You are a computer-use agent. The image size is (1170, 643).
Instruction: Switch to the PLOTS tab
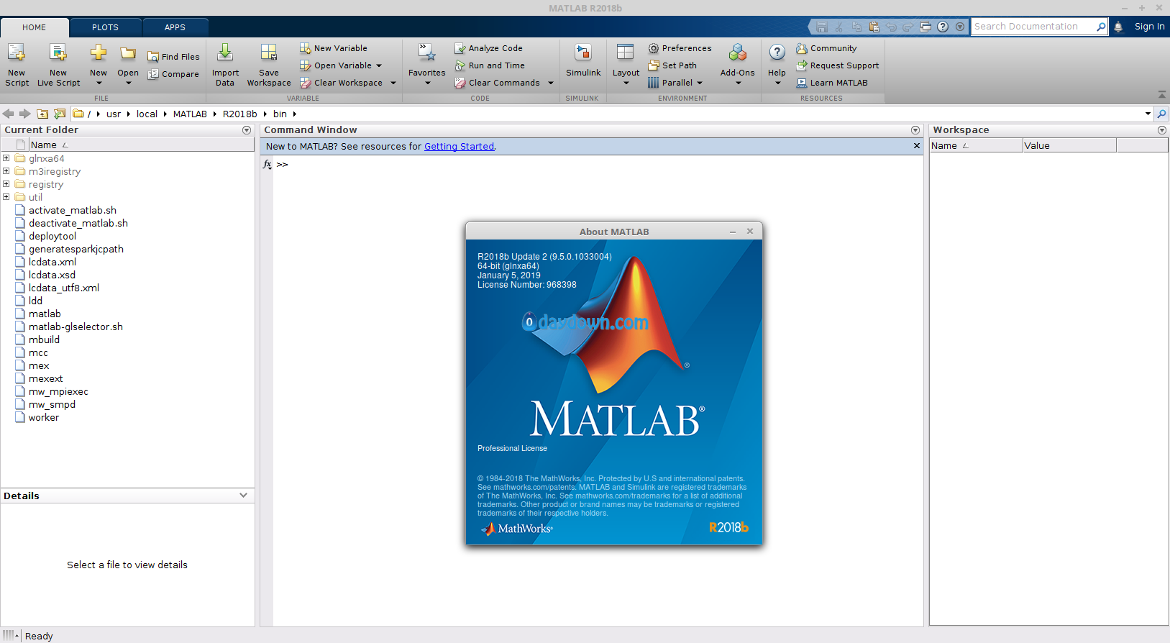tap(105, 27)
